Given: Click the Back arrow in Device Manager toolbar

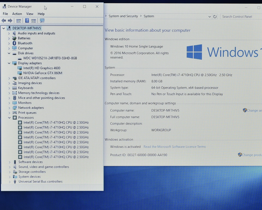Looking at the screenshot, I should point(4,21).
